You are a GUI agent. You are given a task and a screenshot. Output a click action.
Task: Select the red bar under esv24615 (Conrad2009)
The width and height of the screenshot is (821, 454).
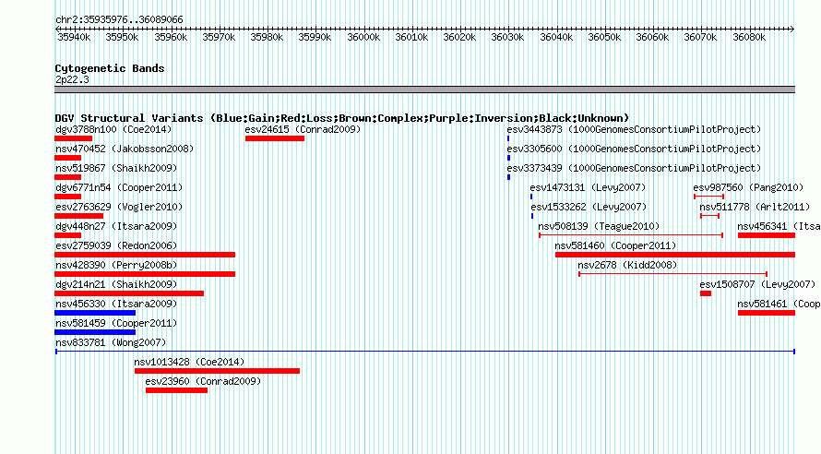pos(275,138)
